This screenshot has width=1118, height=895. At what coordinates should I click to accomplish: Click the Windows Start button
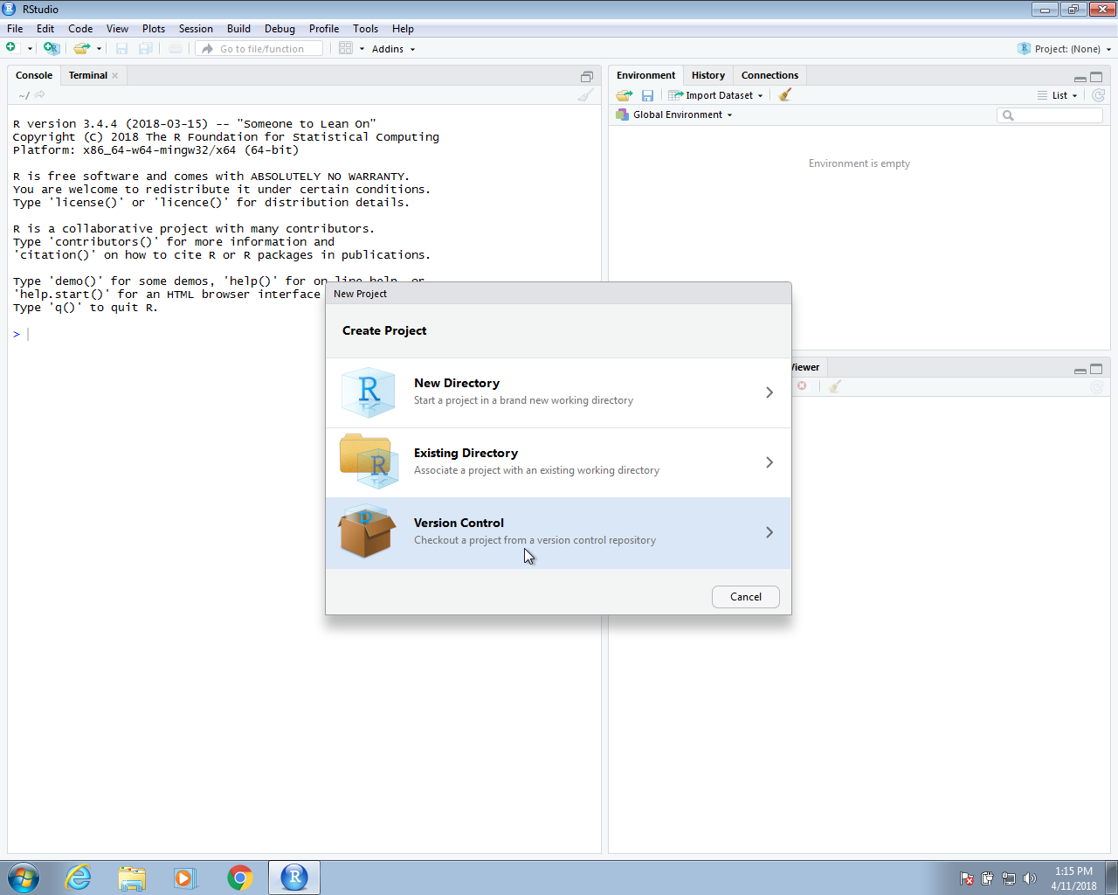24,878
